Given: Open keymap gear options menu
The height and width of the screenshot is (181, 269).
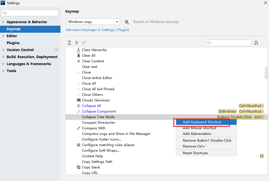Looking at the screenshot, I should [x=127, y=22].
